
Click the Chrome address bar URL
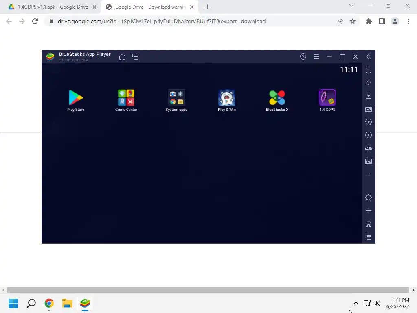162,21
